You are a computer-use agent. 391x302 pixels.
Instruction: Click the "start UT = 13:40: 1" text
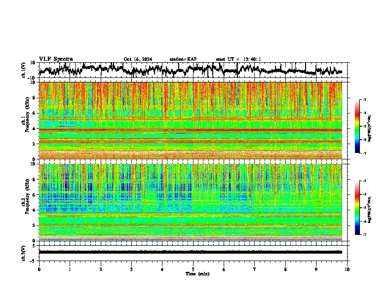238,59
